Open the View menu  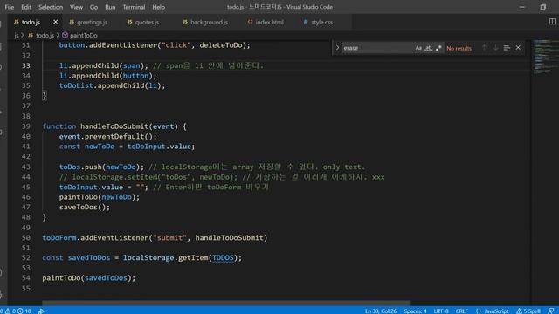click(76, 7)
